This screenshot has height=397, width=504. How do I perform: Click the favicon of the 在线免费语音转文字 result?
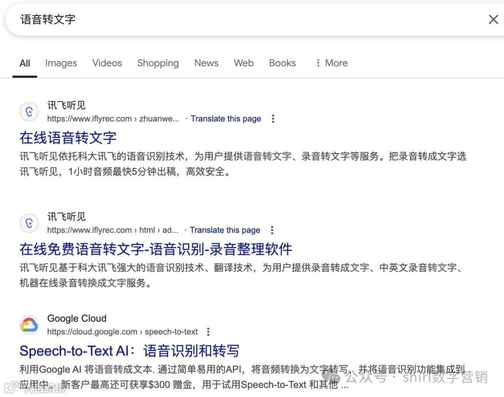click(29, 223)
